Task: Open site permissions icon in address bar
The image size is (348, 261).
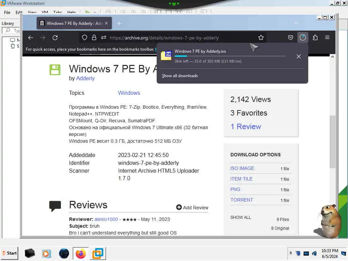Action: tap(104, 37)
